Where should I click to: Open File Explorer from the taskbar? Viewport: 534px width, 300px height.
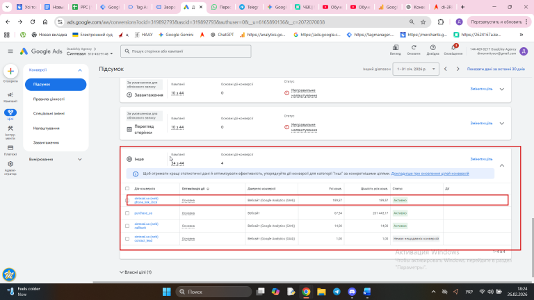tap(321, 292)
